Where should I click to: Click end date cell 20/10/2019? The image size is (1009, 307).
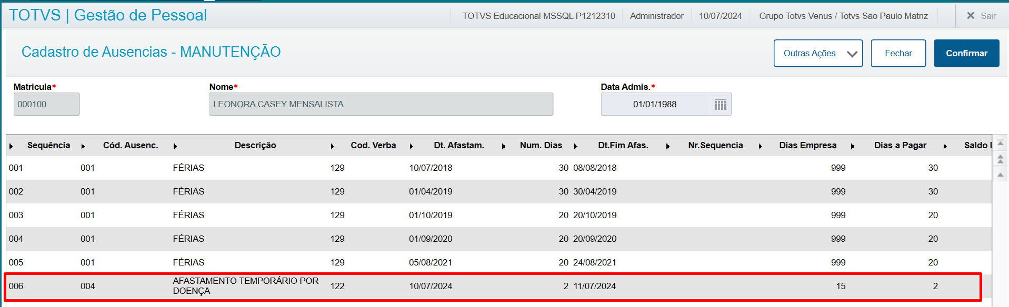(595, 215)
